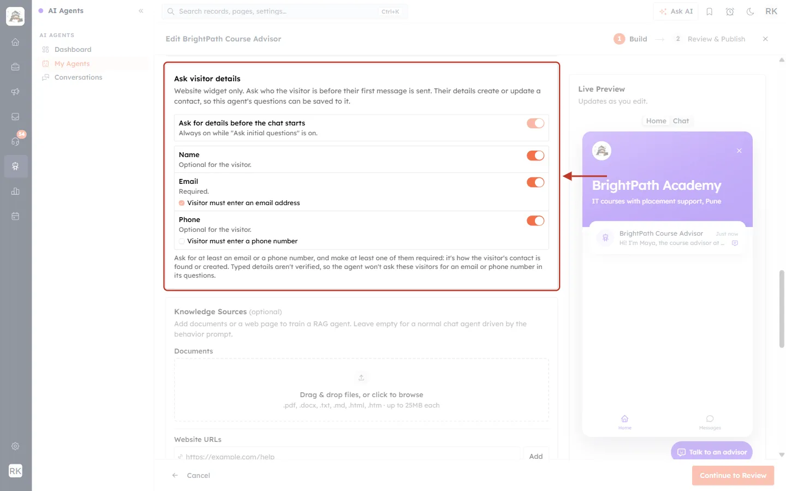This screenshot has width=786, height=491.
Task: Click the Website URLs input field
Action: pos(347,455)
